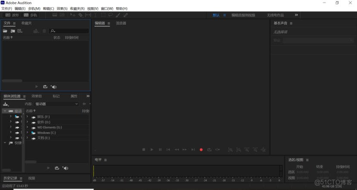Open the 效果(S) menu
This screenshot has width=357, height=190.
62,9
